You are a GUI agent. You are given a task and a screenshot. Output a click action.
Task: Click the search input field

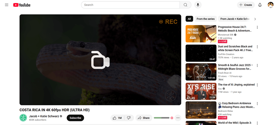pyautogui.click(x=131, y=5)
